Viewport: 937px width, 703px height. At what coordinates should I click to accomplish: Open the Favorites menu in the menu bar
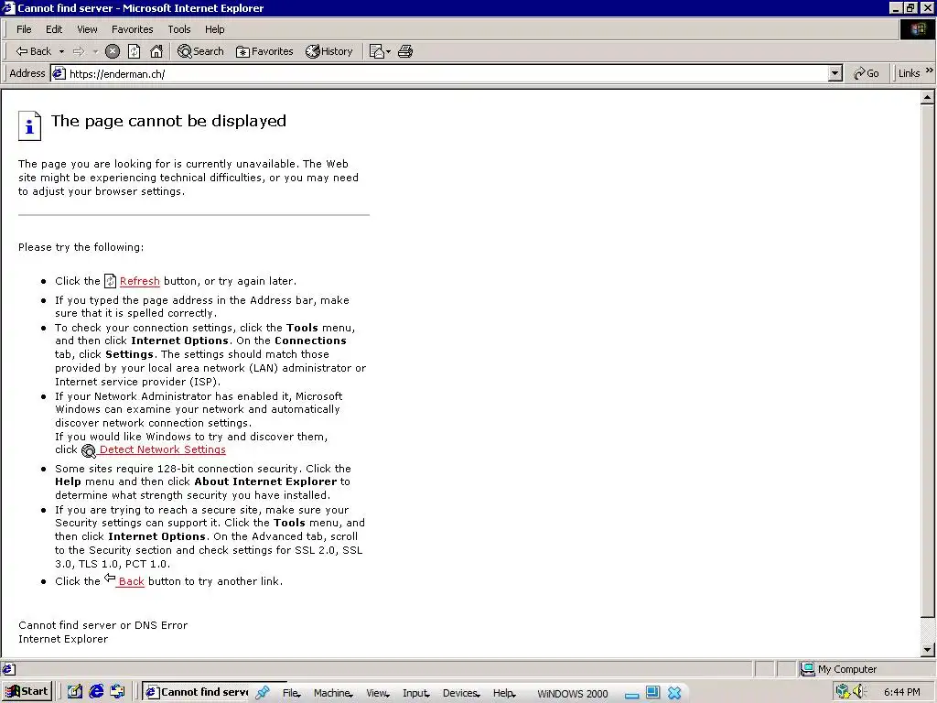[132, 29]
